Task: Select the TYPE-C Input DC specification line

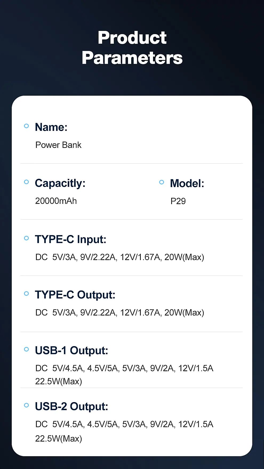Action: [120, 257]
